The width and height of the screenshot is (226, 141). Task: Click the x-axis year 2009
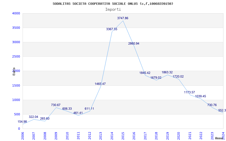tap(56, 136)
